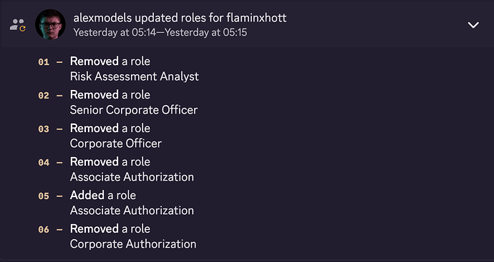This screenshot has width=494, height=262.
Task: Click the Yesterday at 05:14 timestamp
Action: tap(115, 32)
